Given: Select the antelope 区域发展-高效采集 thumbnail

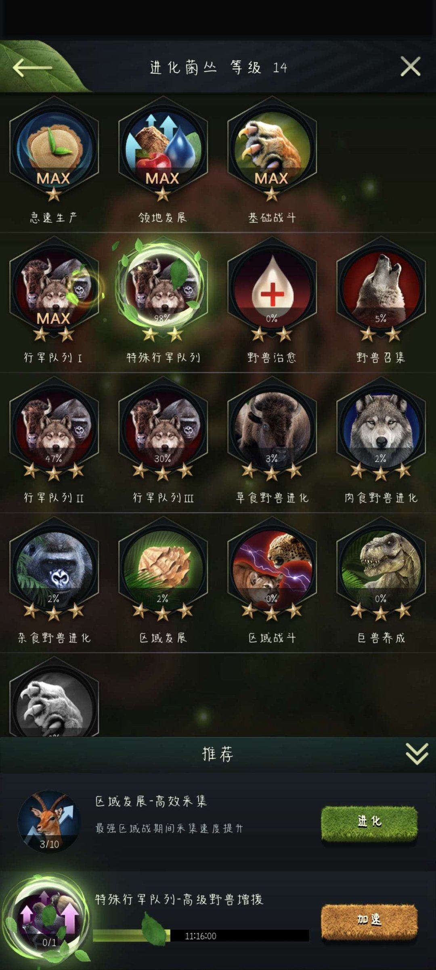Looking at the screenshot, I should (x=49, y=821).
